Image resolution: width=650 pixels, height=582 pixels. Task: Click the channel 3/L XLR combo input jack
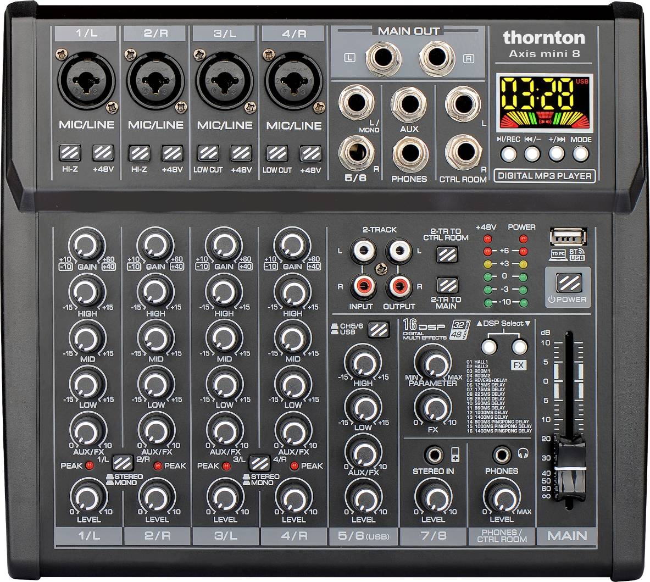pyautogui.click(x=225, y=81)
